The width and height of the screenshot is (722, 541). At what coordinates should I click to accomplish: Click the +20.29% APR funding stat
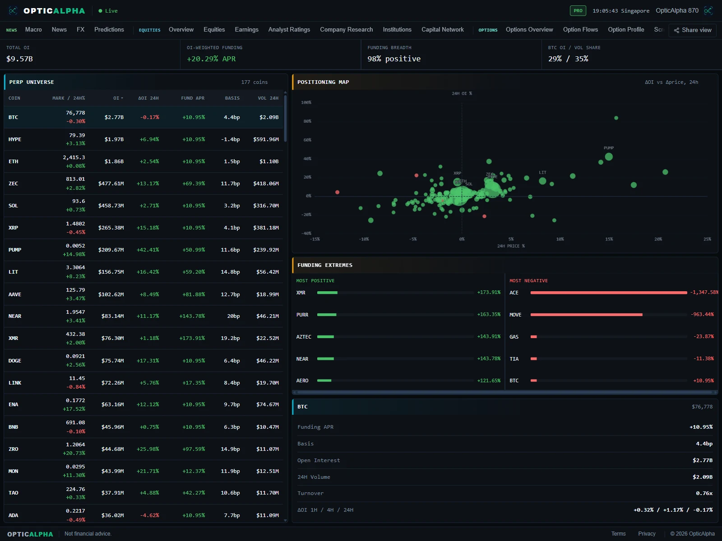click(x=211, y=59)
